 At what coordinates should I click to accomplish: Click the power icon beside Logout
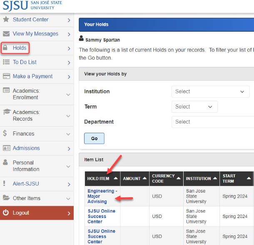[x=6, y=213]
